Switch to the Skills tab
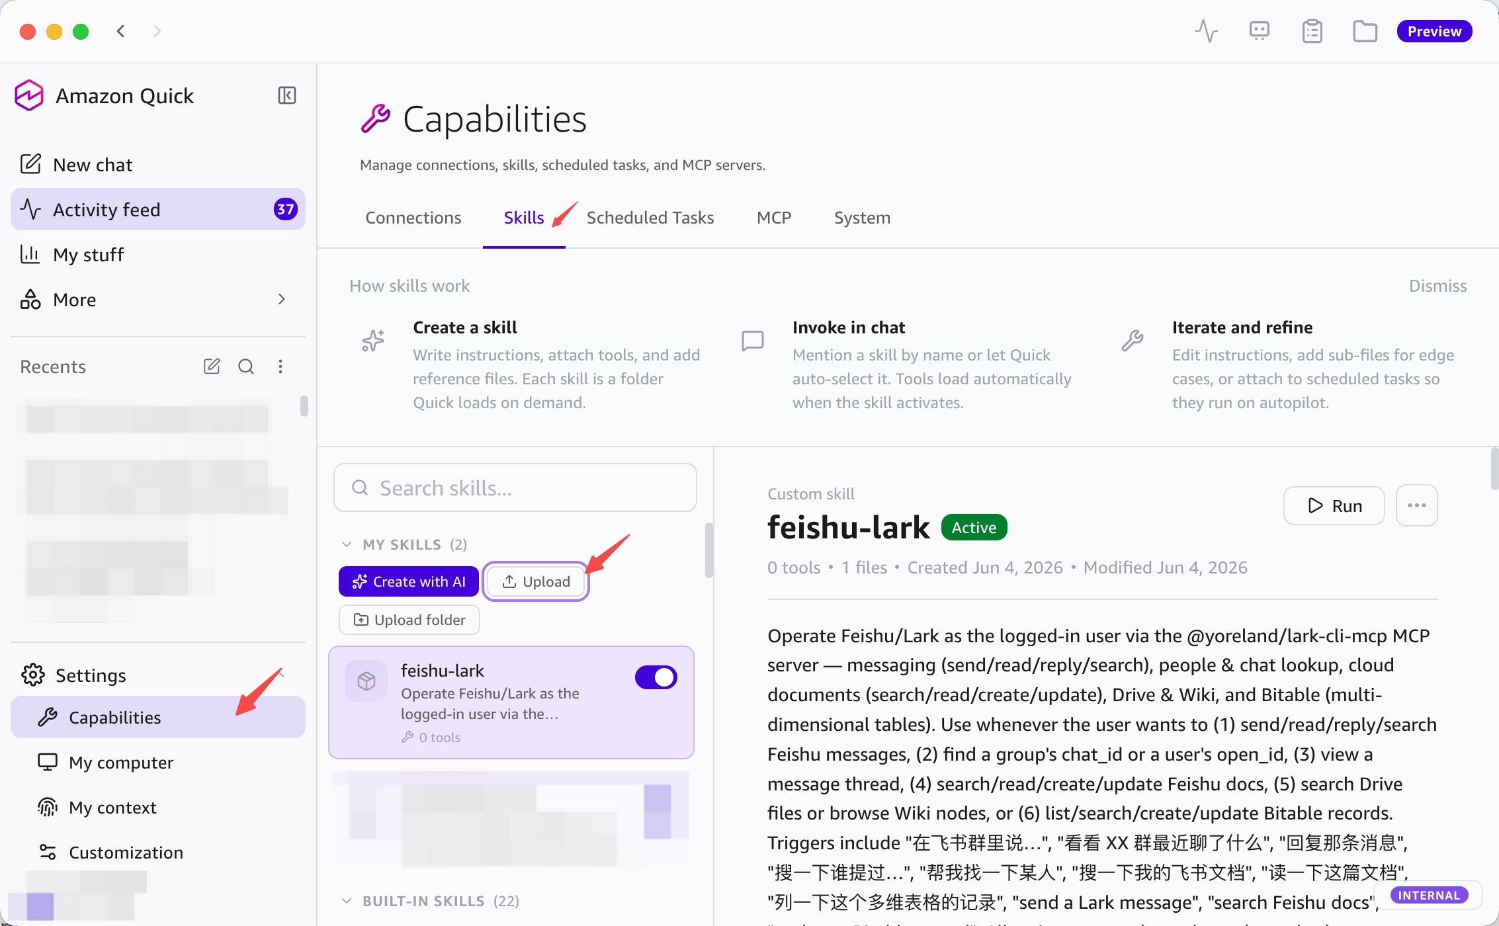Image resolution: width=1499 pixels, height=926 pixels. click(524, 218)
